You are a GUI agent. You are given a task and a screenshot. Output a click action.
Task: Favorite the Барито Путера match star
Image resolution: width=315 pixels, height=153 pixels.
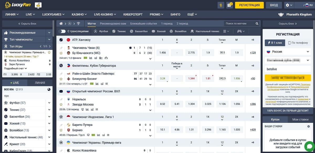(x=61, y=130)
